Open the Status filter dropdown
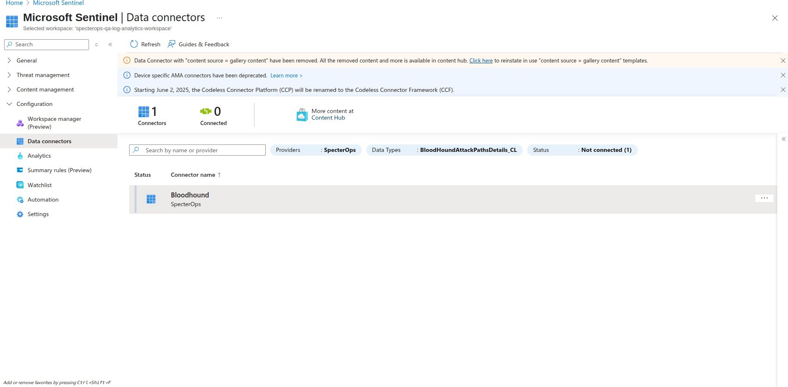This screenshot has height=387, width=788. 582,150
